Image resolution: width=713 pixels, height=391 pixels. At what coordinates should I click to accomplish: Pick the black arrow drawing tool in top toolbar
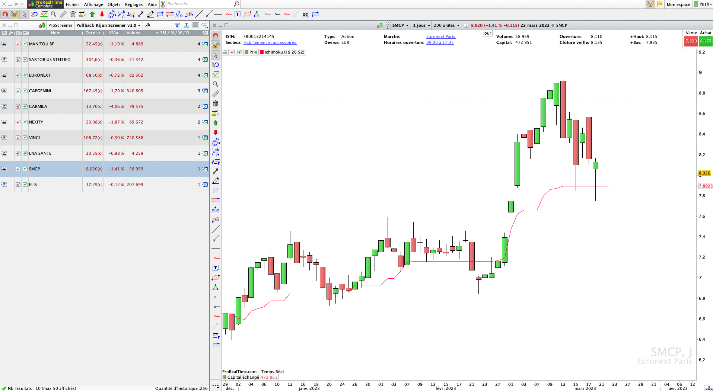(x=141, y=14)
